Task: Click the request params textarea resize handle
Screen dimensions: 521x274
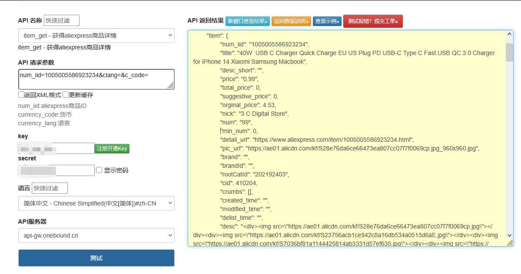Action: tap(170, 85)
